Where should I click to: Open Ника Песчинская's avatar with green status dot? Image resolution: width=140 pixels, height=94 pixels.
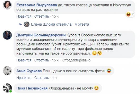[x=7, y=88]
